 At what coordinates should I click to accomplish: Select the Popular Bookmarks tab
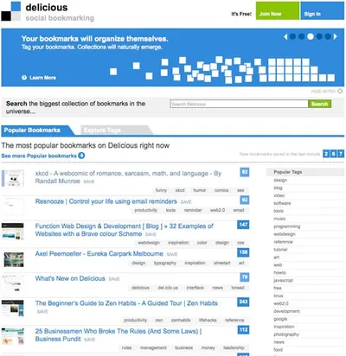(x=37, y=130)
